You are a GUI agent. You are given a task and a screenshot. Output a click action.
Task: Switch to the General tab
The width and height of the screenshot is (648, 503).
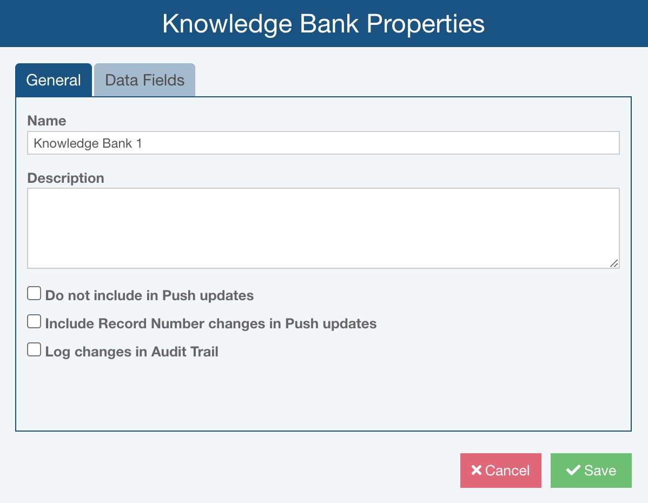[54, 80]
